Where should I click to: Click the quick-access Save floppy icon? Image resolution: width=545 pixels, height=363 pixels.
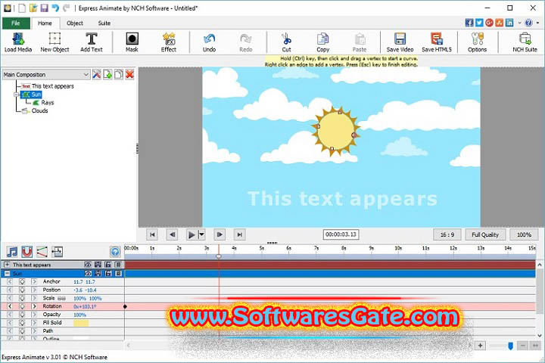pyautogui.click(x=45, y=8)
